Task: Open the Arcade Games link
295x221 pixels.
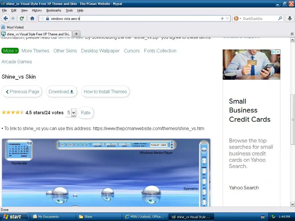Action: [x=17, y=62]
